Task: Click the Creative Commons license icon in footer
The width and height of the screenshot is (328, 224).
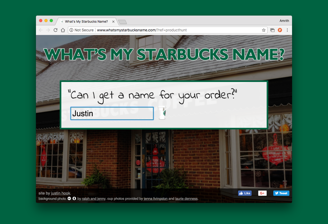Action: [x=69, y=199]
